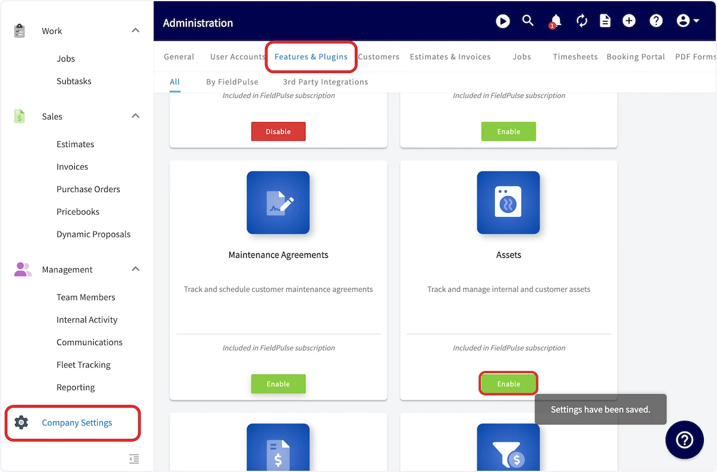
Task: Collapse the Sales section chevron
Action: [136, 116]
